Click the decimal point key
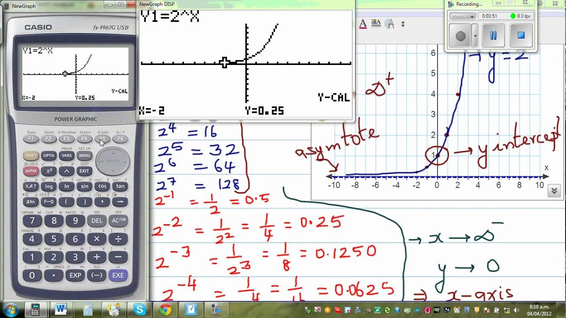 click(54, 275)
